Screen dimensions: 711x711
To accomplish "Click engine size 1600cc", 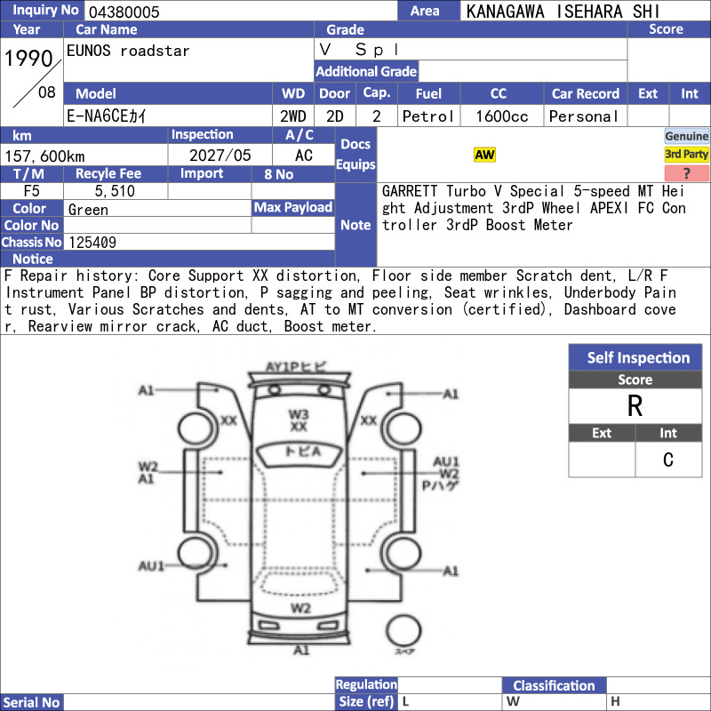I will point(501,116).
